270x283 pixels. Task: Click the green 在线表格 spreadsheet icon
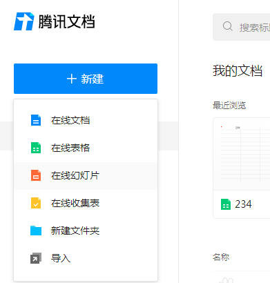pyautogui.click(x=36, y=148)
